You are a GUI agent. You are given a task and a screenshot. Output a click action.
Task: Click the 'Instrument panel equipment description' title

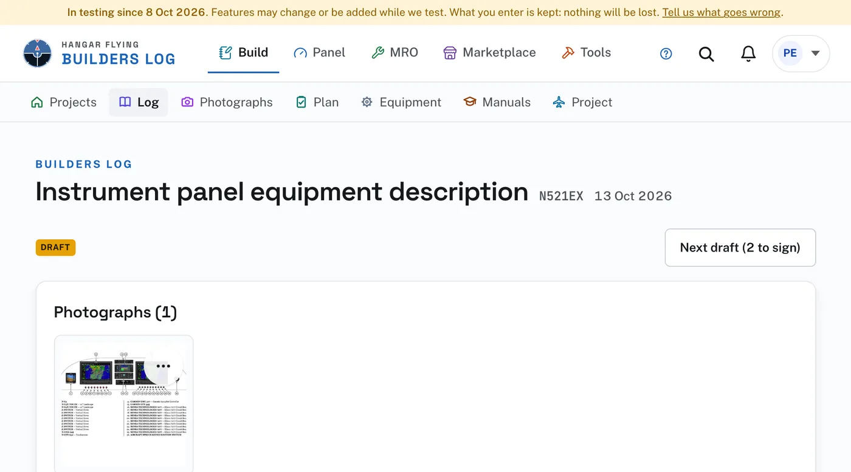tap(282, 191)
